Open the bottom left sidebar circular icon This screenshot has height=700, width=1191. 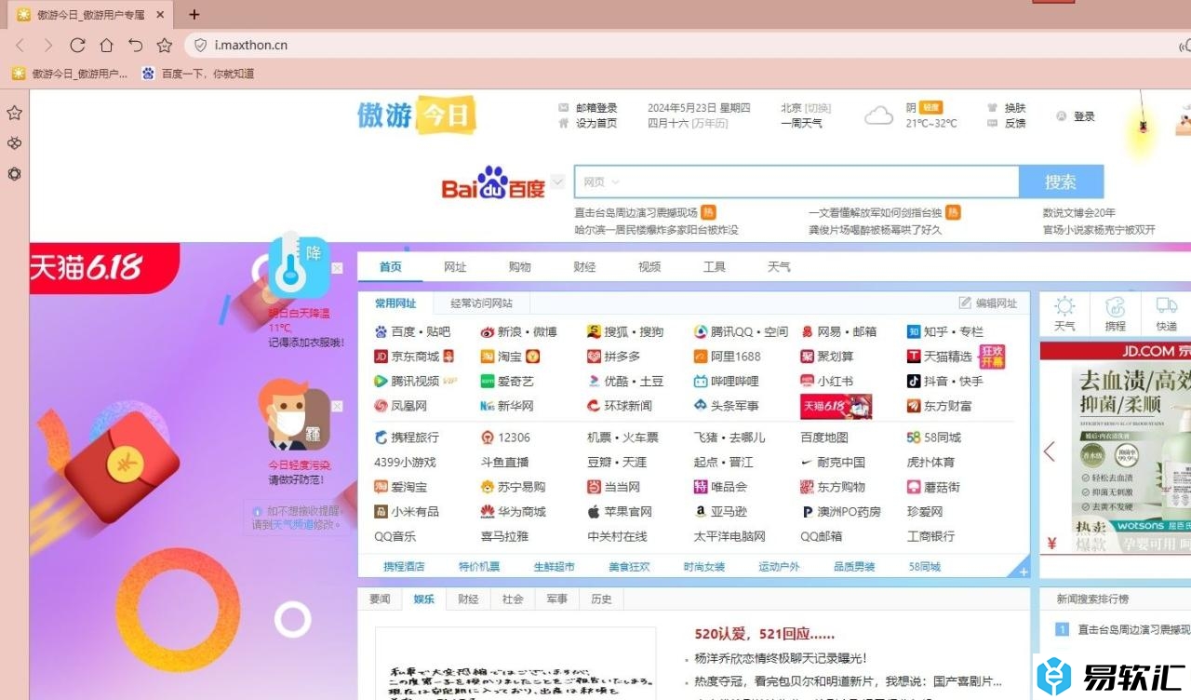click(14, 174)
